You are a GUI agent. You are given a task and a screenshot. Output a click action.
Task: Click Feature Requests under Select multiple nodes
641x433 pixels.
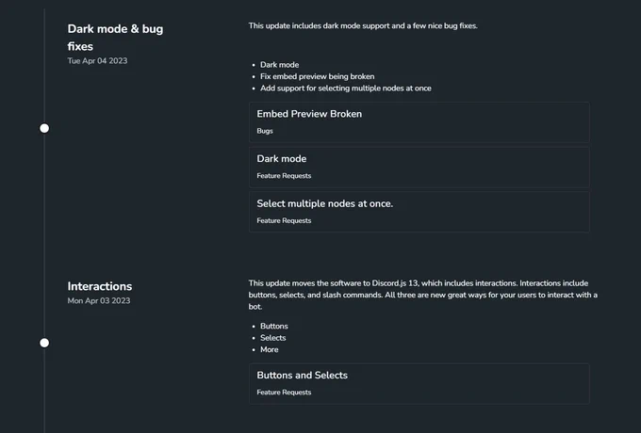point(284,221)
